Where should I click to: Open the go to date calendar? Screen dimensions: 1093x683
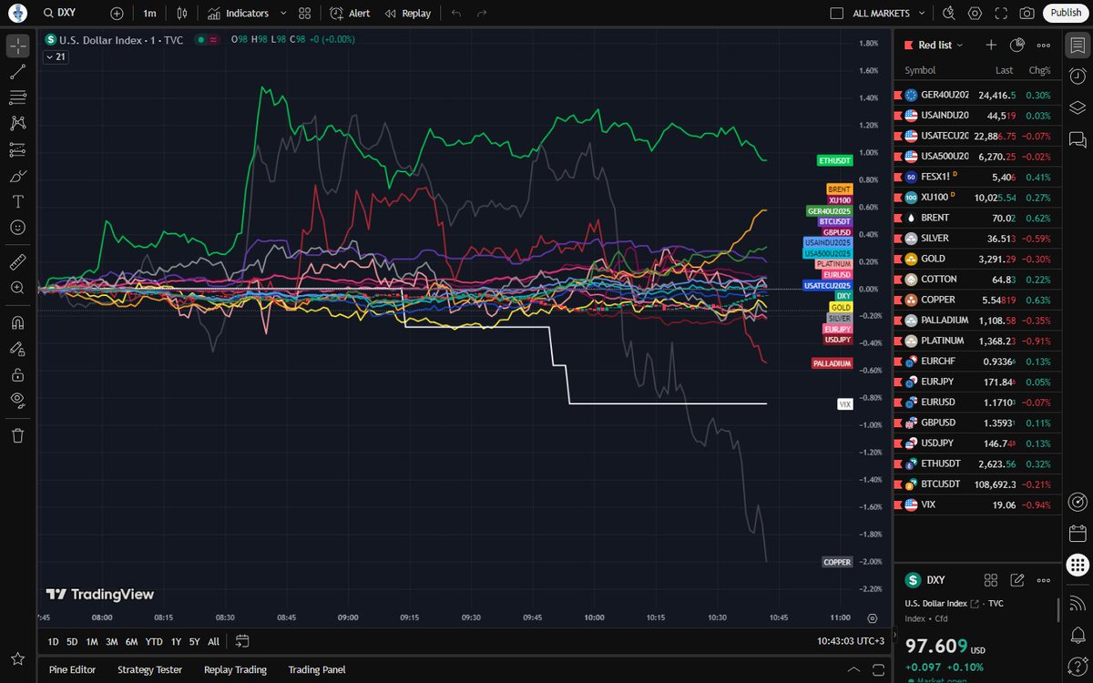[242, 641]
